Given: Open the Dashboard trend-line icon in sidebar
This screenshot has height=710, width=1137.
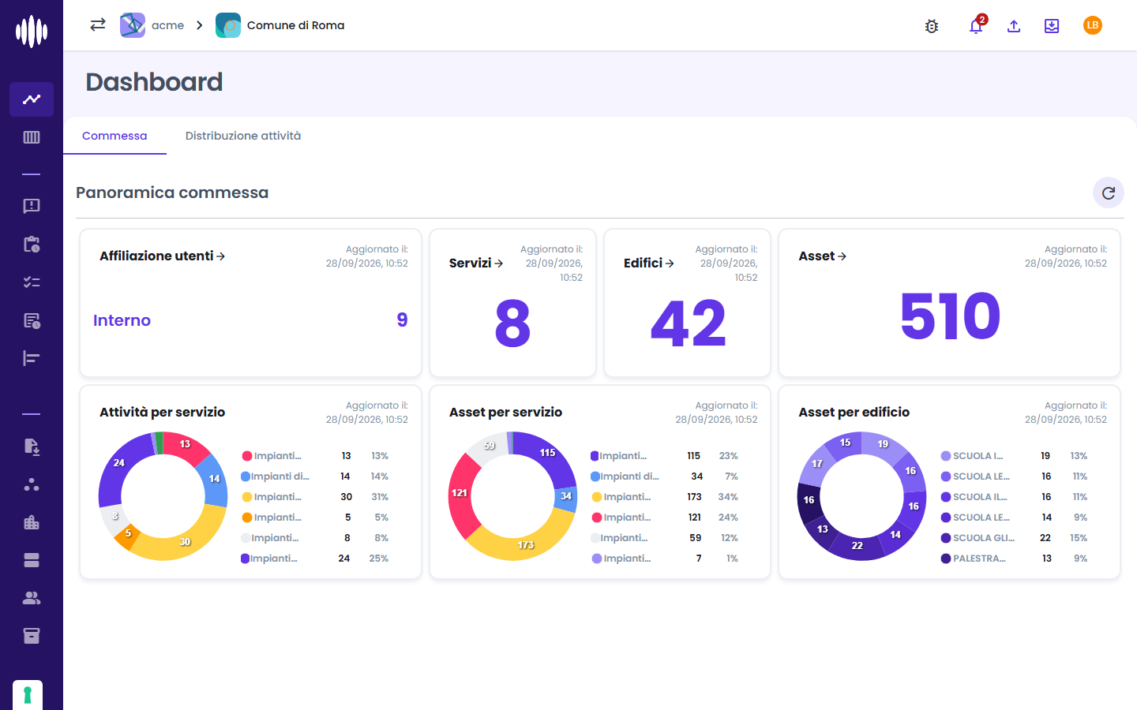Looking at the screenshot, I should 32,99.
